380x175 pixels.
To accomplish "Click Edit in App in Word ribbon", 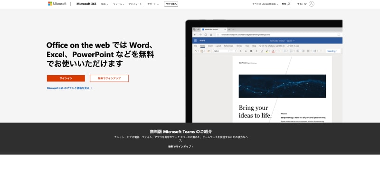I will 293,46.
